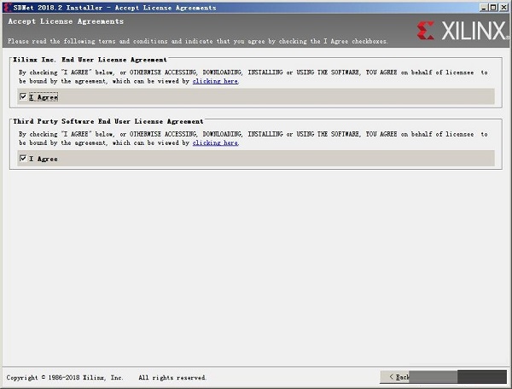Click 'Please read the following terms' instruction
The width and height of the screenshot is (512, 389).
tap(198, 41)
